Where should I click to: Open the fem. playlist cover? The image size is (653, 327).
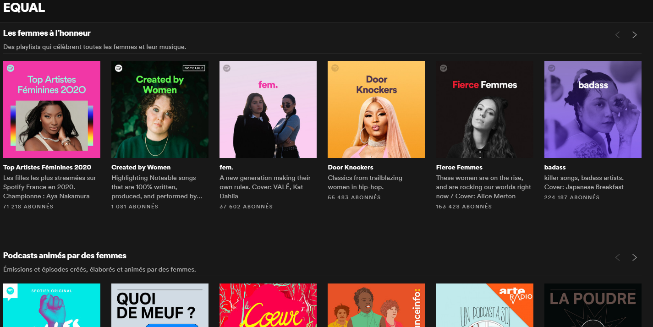(x=268, y=109)
